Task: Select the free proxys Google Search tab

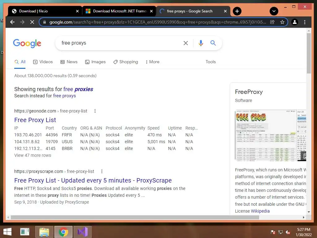Action: pos(193,11)
